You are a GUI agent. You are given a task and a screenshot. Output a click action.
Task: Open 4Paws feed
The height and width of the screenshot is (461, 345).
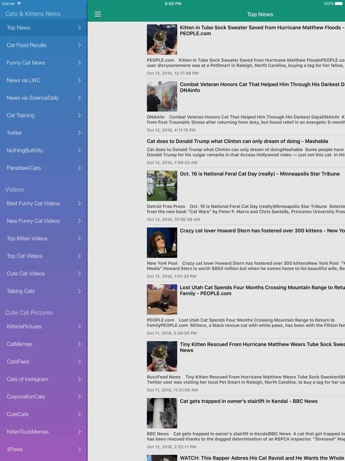(44, 449)
